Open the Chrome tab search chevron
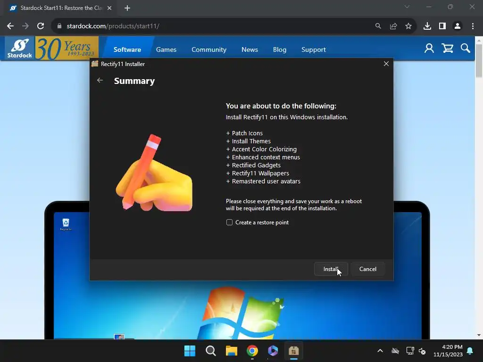This screenshot has height=362, width=483. 407,7
